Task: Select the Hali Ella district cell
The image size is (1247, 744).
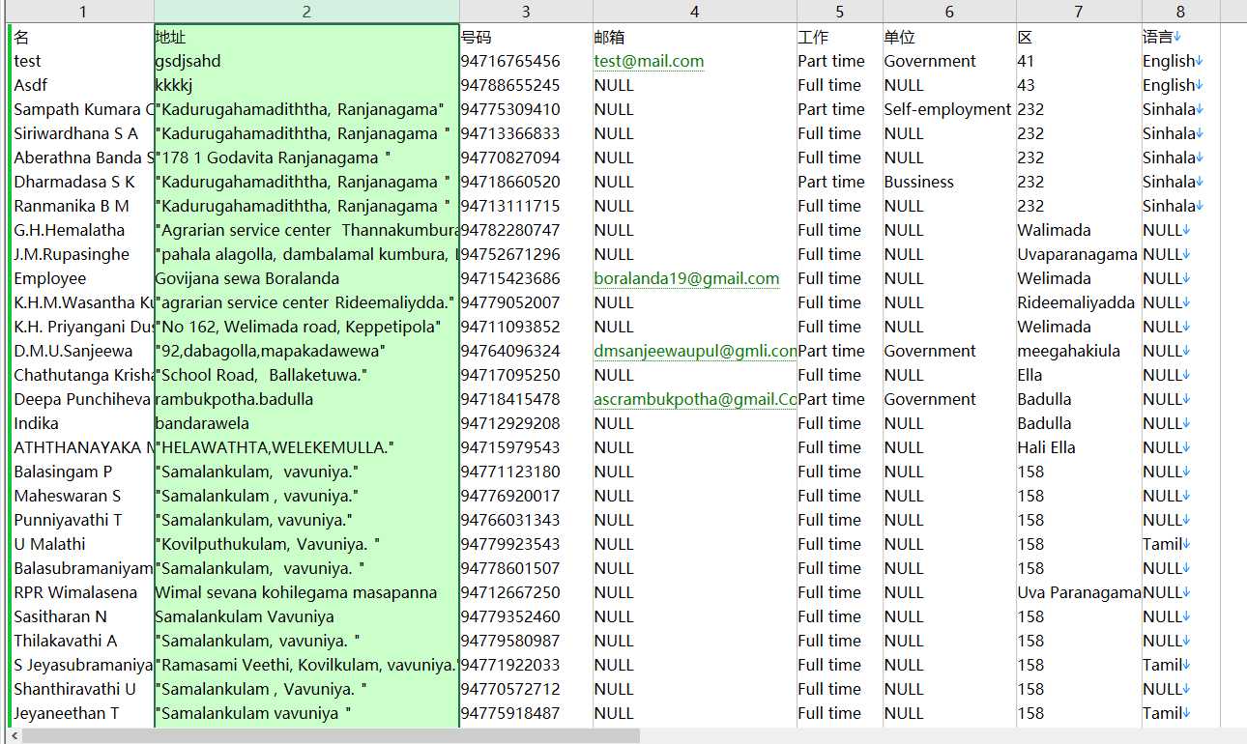Action: coord(1079,447)
